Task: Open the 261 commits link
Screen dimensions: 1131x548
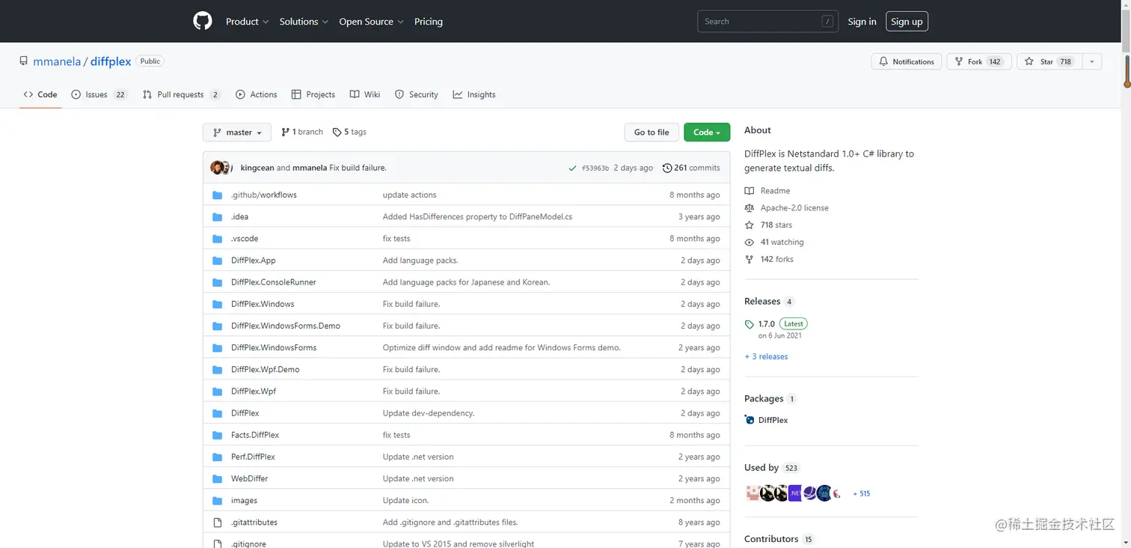Action: (692, 168)
